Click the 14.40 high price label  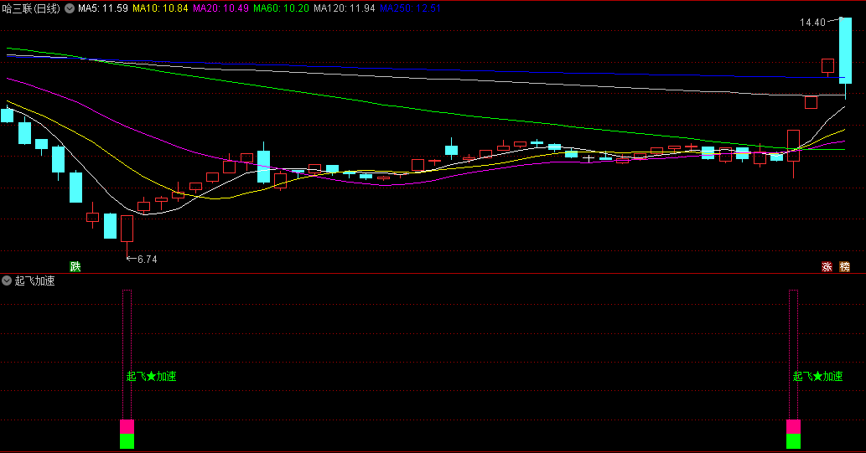pos(812,23)
